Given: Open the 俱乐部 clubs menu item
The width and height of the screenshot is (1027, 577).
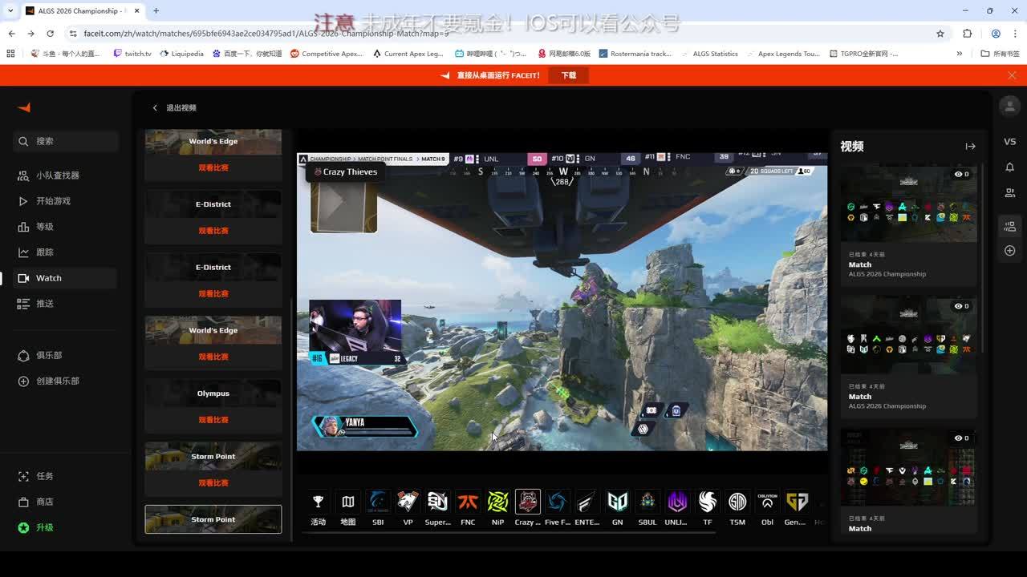Looking at the screenshot, I should (x=48, y=355).
